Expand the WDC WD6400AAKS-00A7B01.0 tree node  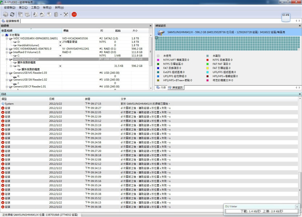click(7, 49)
